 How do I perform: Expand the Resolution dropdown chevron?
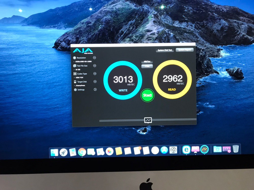click(x=94, y=58)
